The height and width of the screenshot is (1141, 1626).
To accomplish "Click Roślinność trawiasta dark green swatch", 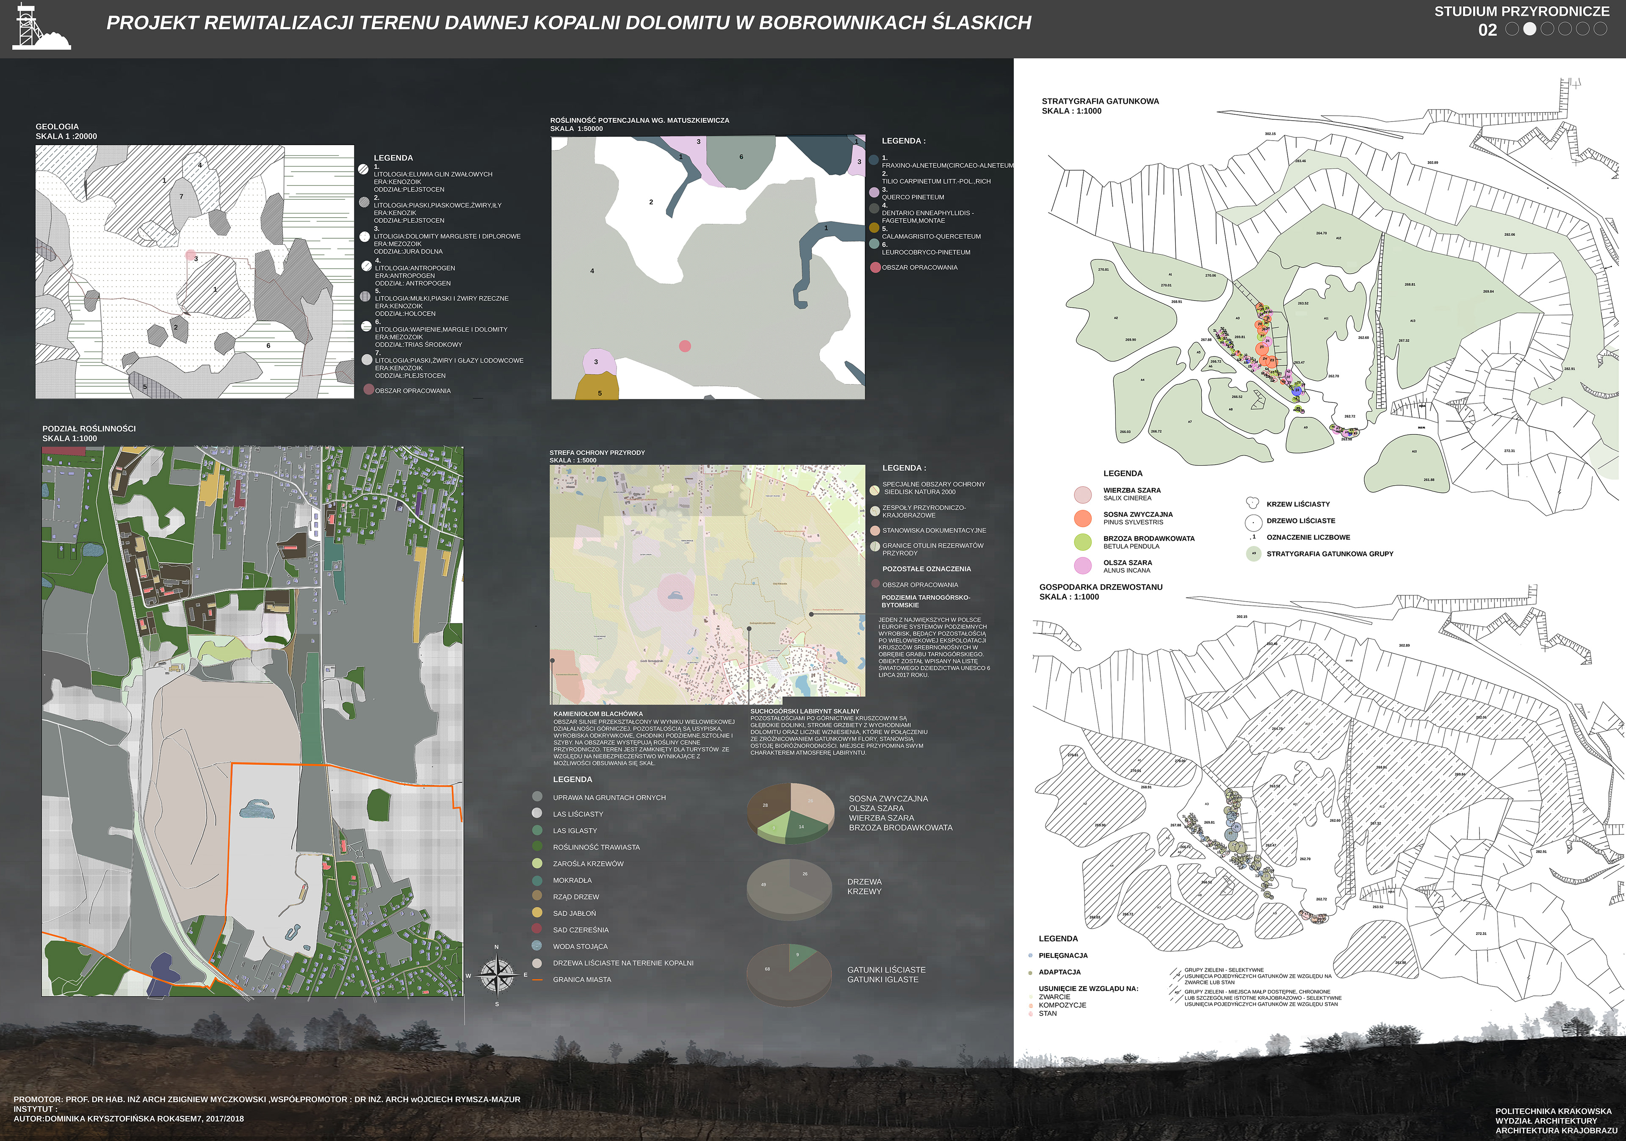I will tap(537, 846).
